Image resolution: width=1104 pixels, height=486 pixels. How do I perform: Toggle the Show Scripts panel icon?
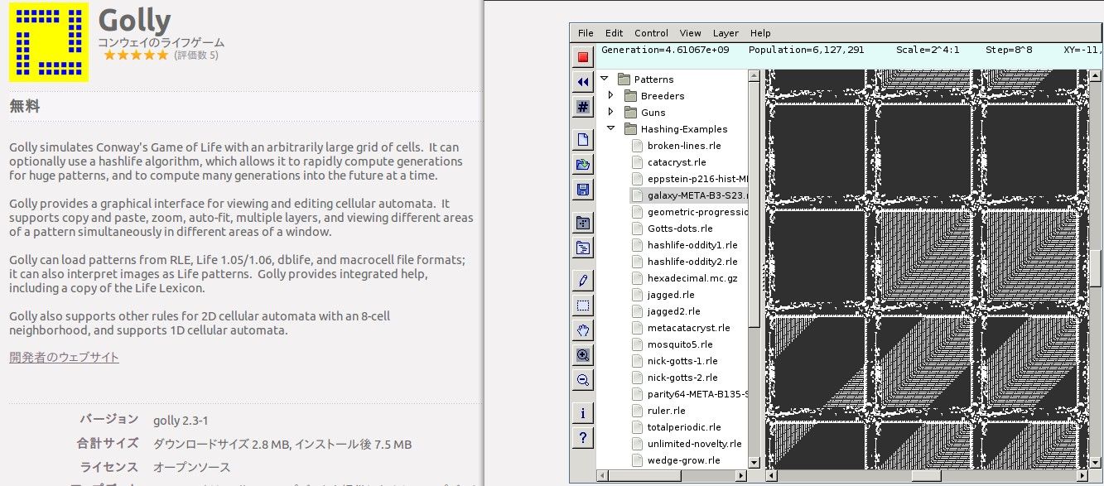(583, 248)
